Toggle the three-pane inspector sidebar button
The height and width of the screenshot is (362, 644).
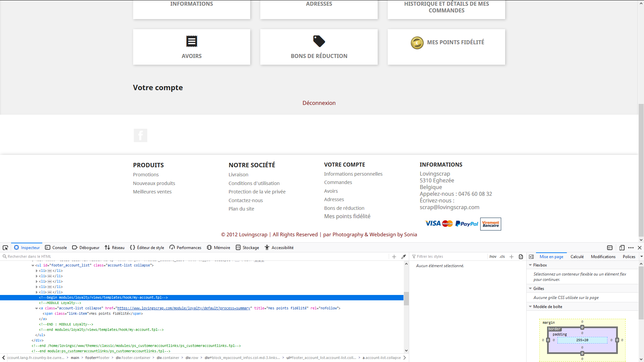tap(531, 257)
